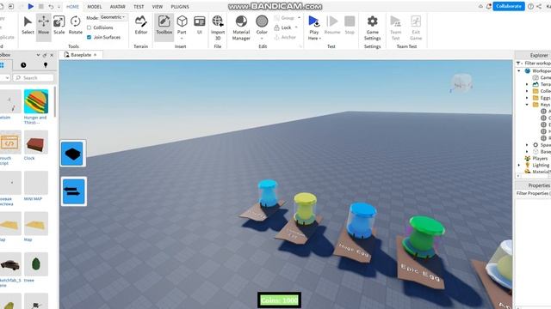Click the Coins: 1000 label

click(x=279, y=300)
